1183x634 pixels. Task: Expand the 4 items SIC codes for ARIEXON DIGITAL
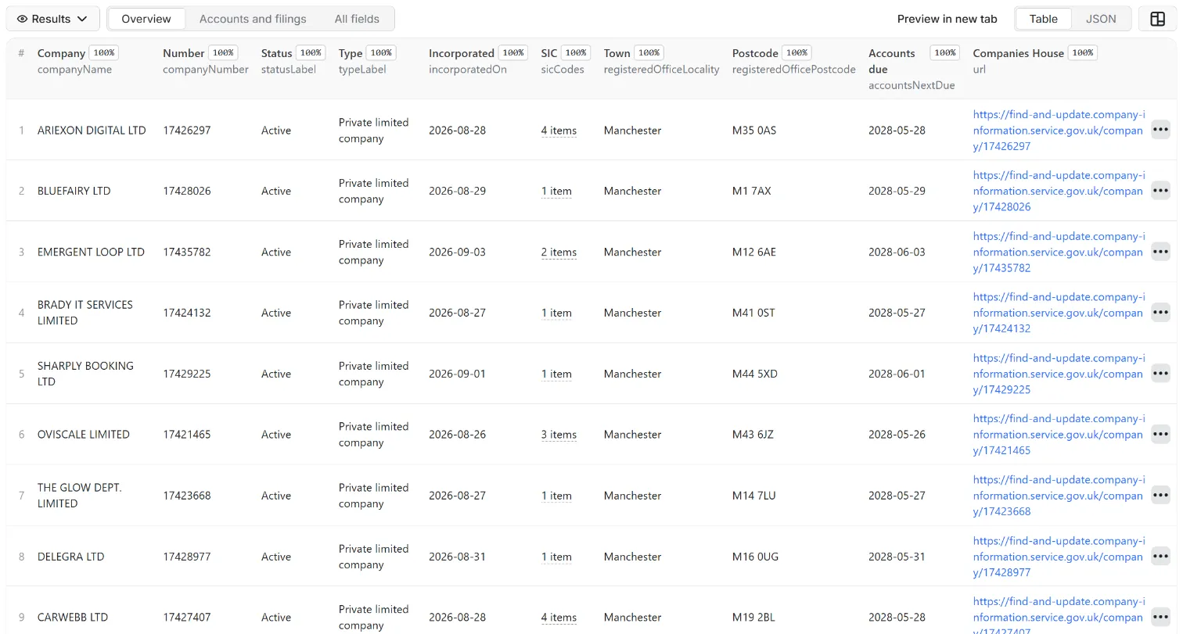[559, 131]
